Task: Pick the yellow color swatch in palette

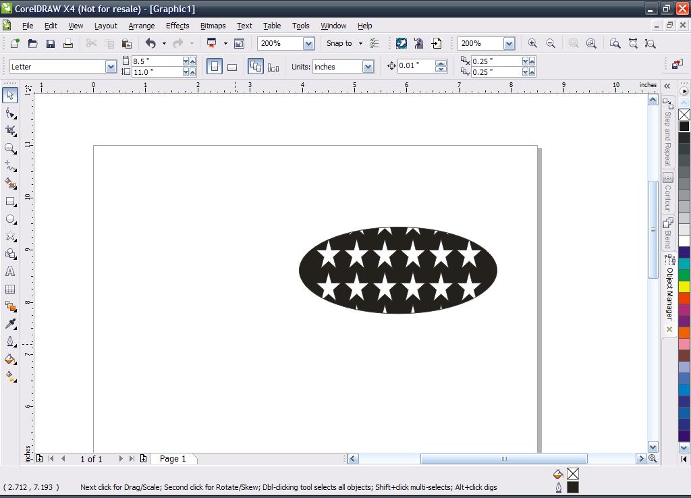Action: [684, 287]
